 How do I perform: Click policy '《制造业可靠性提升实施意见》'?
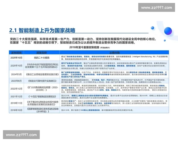(x=42, y=81)
